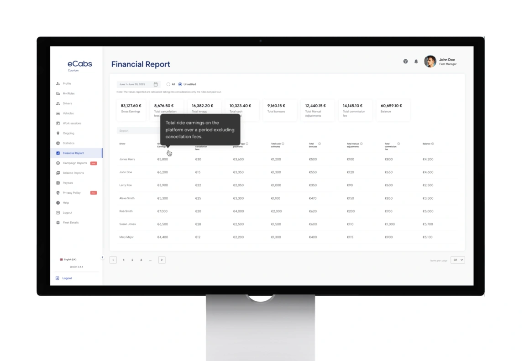Image resolution: width=524 pixels, height=361 pixels.
Task: Open notifications bell icon
Action: [x=416, y=62]
